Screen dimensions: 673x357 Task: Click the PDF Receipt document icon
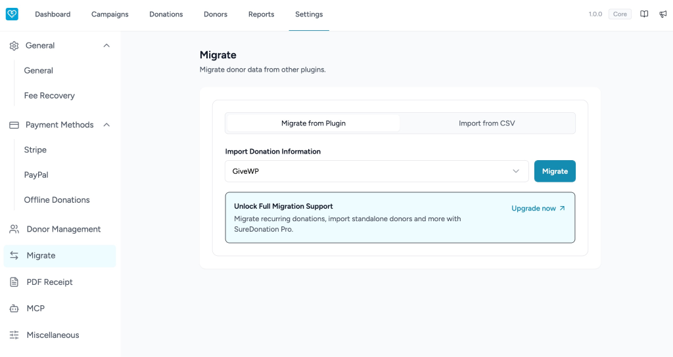(x=14, y=282)
